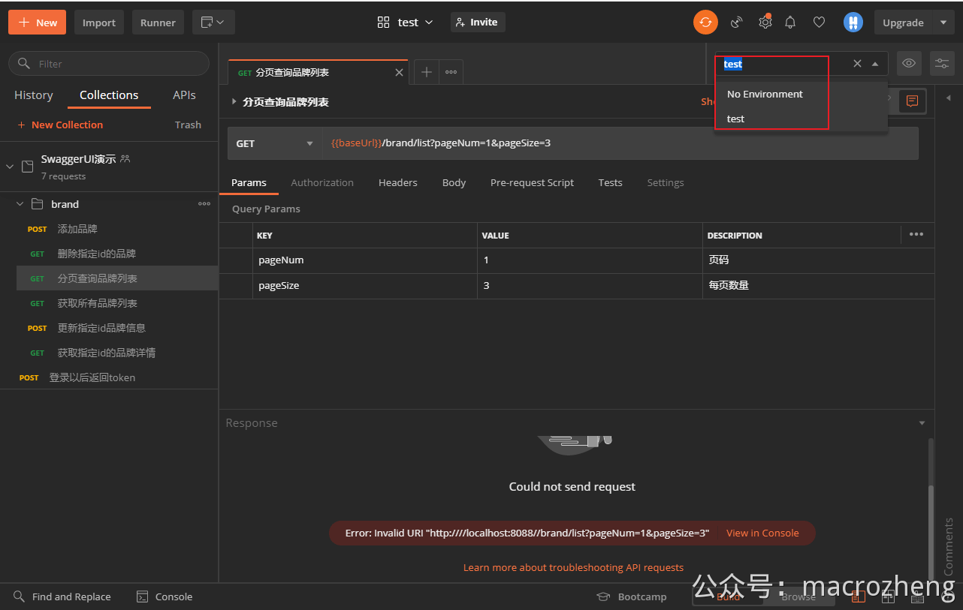This screenshot has height=610, width=963.
Task: Collapse the environment dropdown arrow
Action: (x=875, y=64)
